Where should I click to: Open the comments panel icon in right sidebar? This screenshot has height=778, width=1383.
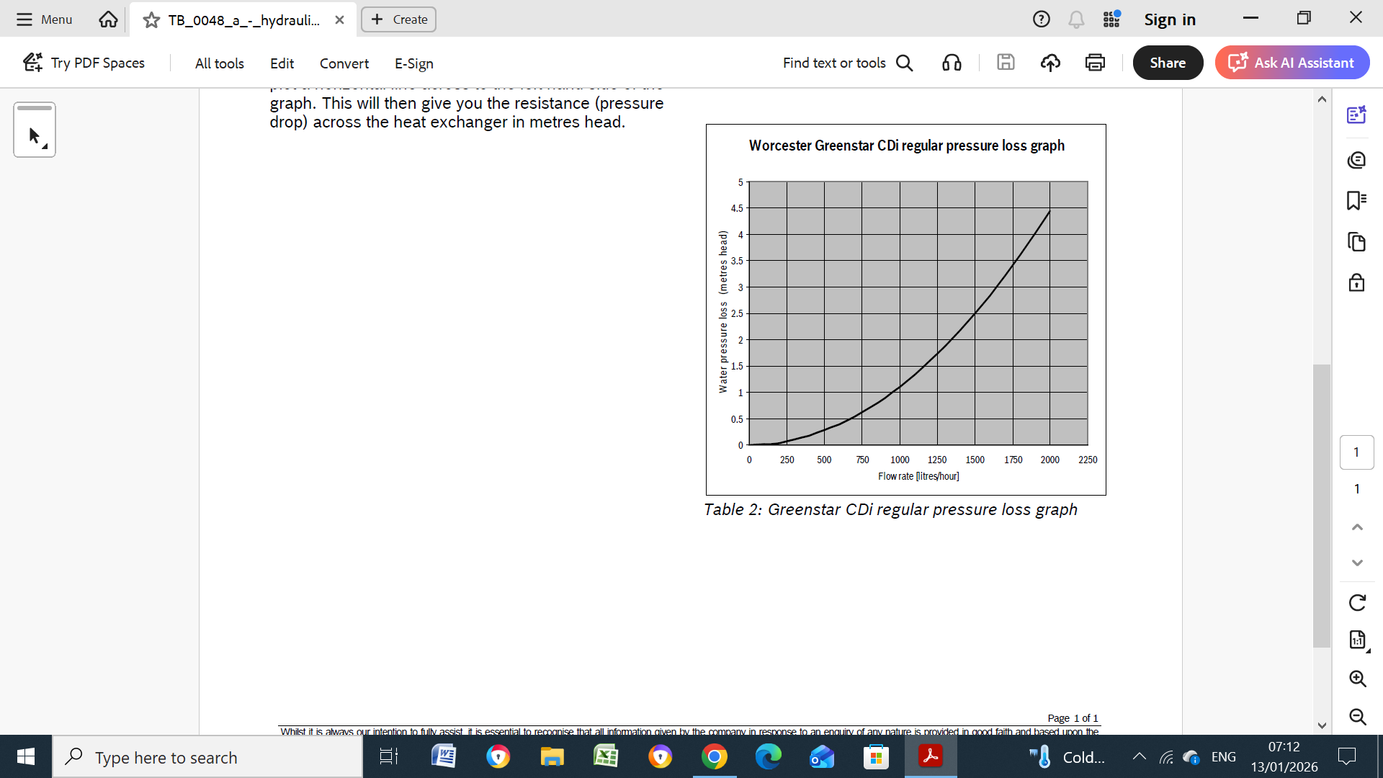pyautogui.click(x=1356, y=160)
